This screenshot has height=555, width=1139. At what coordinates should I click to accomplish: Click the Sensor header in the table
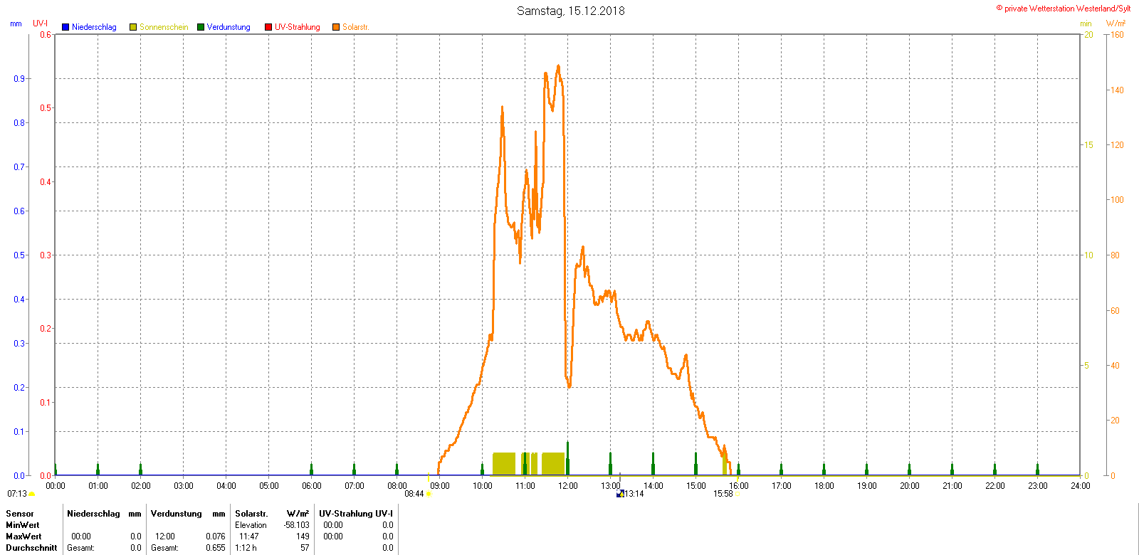tap(20, 514)
